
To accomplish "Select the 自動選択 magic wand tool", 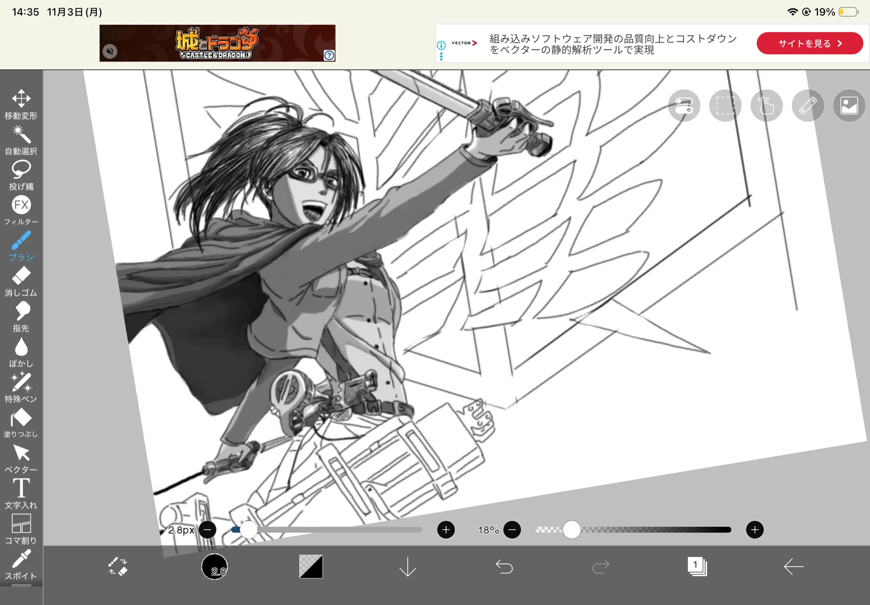I will tap(21, 139).
